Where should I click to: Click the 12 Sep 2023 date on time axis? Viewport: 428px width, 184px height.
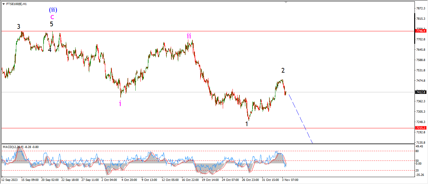point(9,180)
